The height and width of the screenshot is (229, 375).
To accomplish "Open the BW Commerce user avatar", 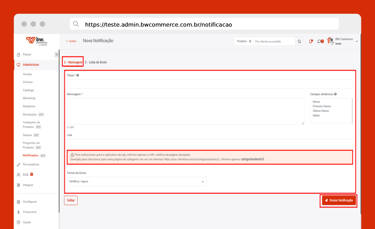I will click(330, 41).
